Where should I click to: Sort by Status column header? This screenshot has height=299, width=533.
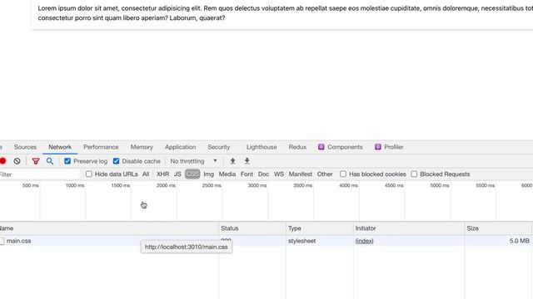coord(252,228)
